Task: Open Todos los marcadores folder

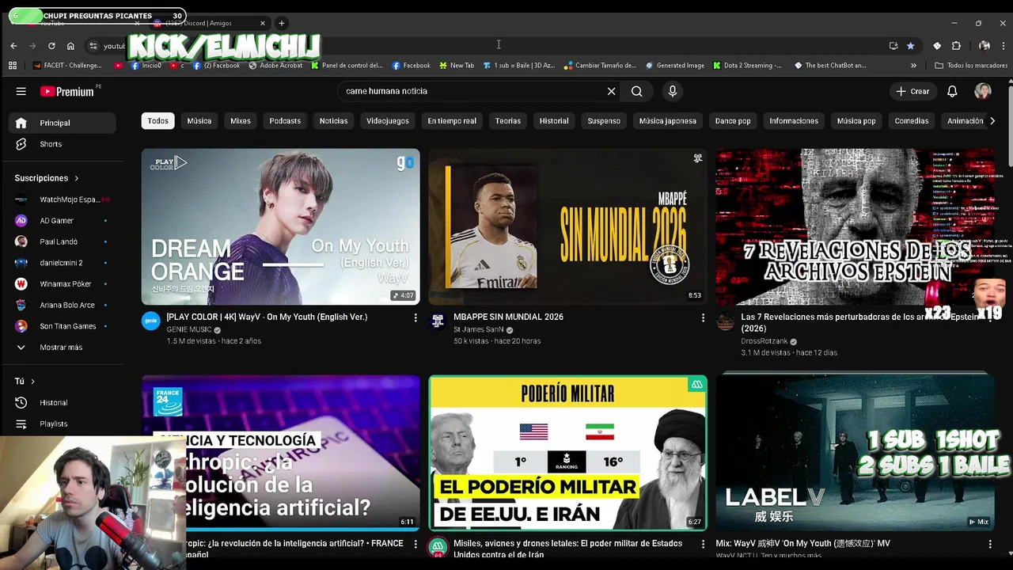Action: coord(971,66)
